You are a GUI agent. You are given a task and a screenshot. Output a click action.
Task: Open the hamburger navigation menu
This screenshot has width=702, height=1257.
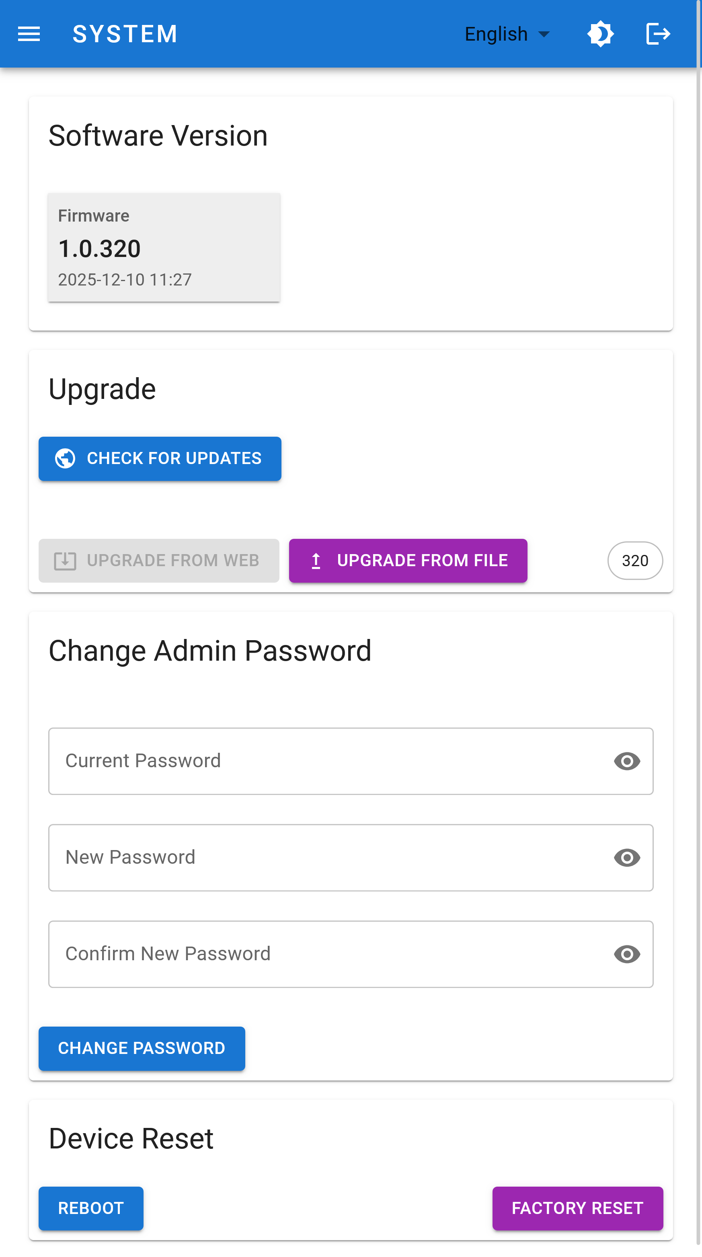click(29, 34)
